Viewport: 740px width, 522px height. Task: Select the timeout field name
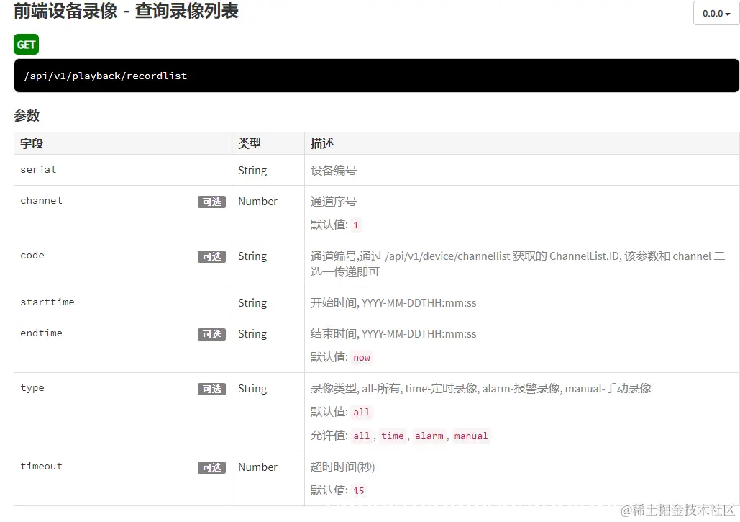pyautogui.click(x=41, y=467)
